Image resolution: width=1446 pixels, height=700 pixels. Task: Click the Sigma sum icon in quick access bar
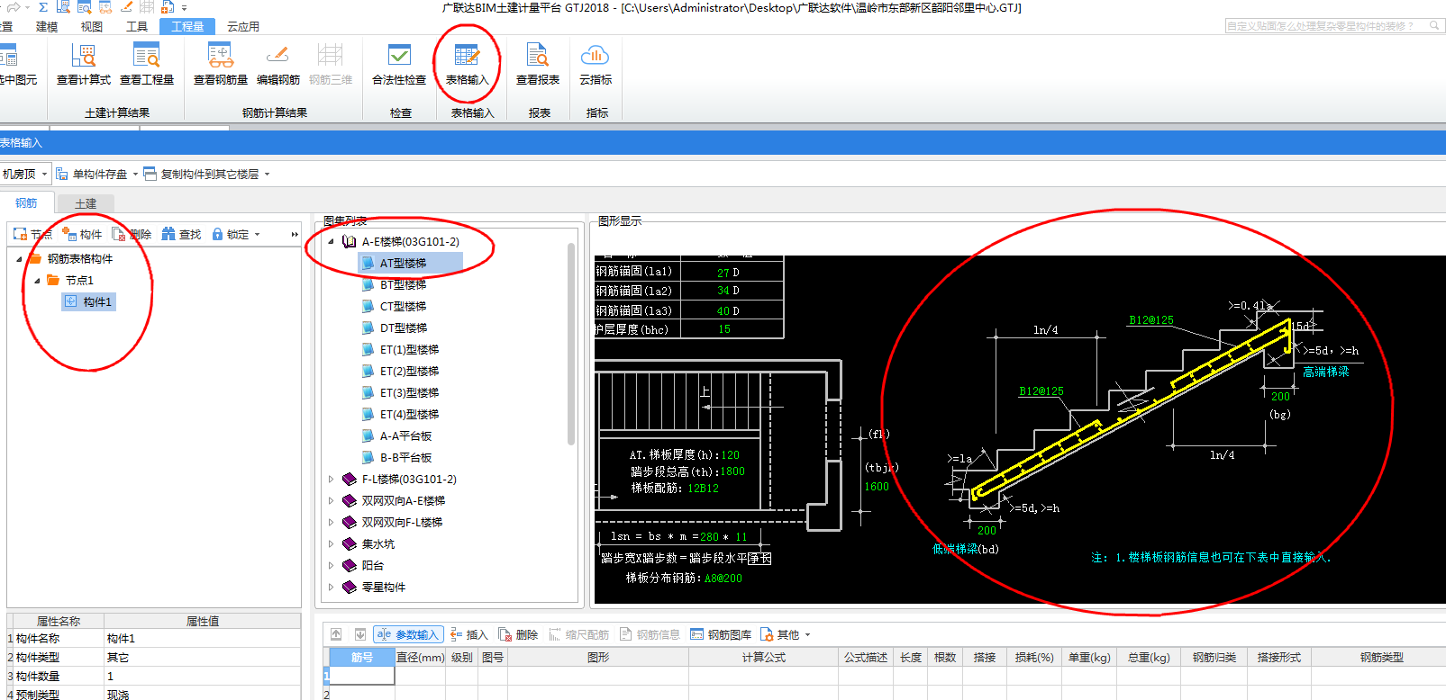pos(43,7)
